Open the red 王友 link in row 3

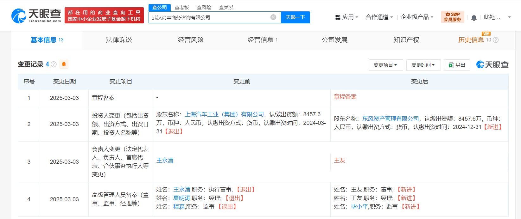pyautogui.click(x=340, y=161)
